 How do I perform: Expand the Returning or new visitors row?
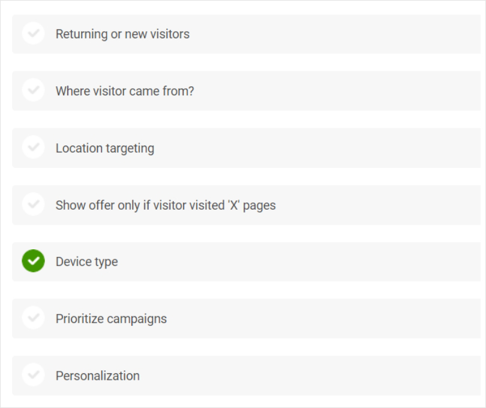(246, 34)
